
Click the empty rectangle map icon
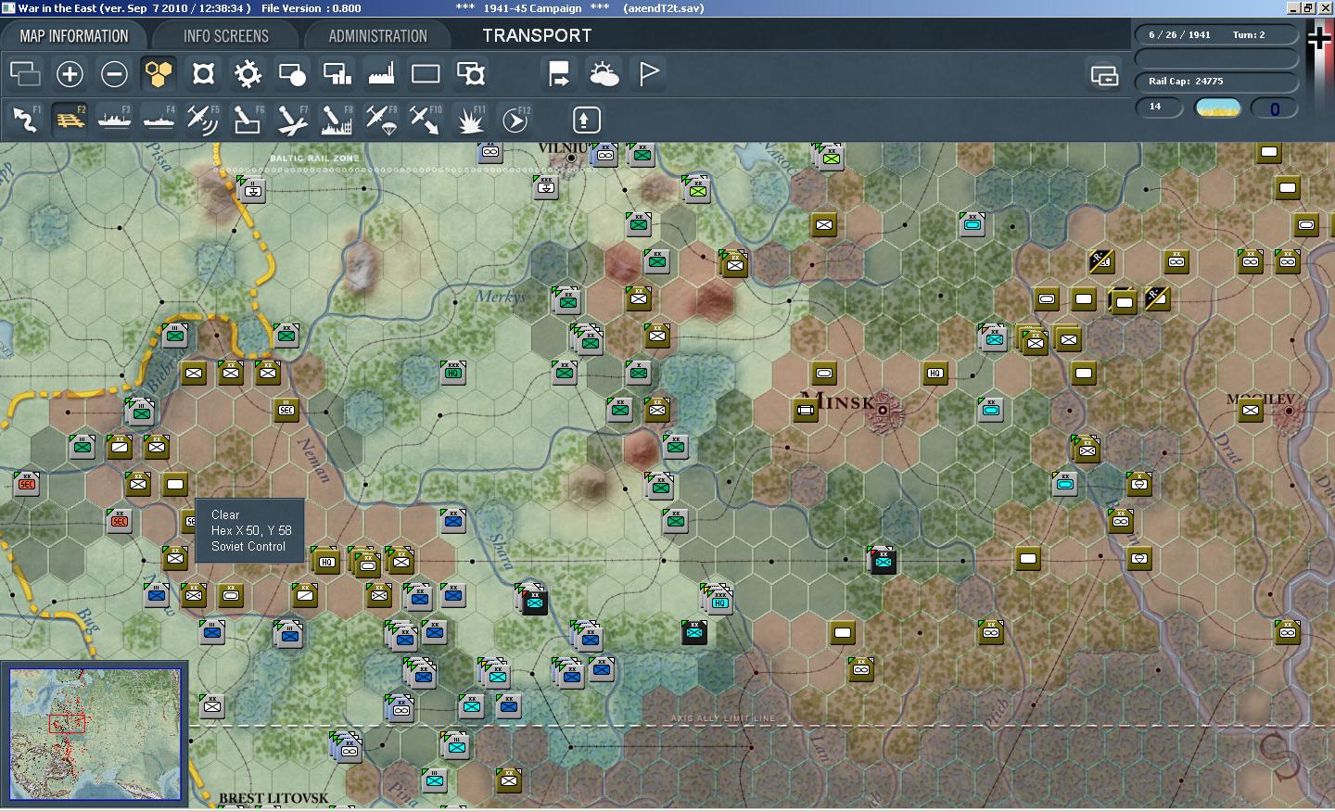click(426, 74)
